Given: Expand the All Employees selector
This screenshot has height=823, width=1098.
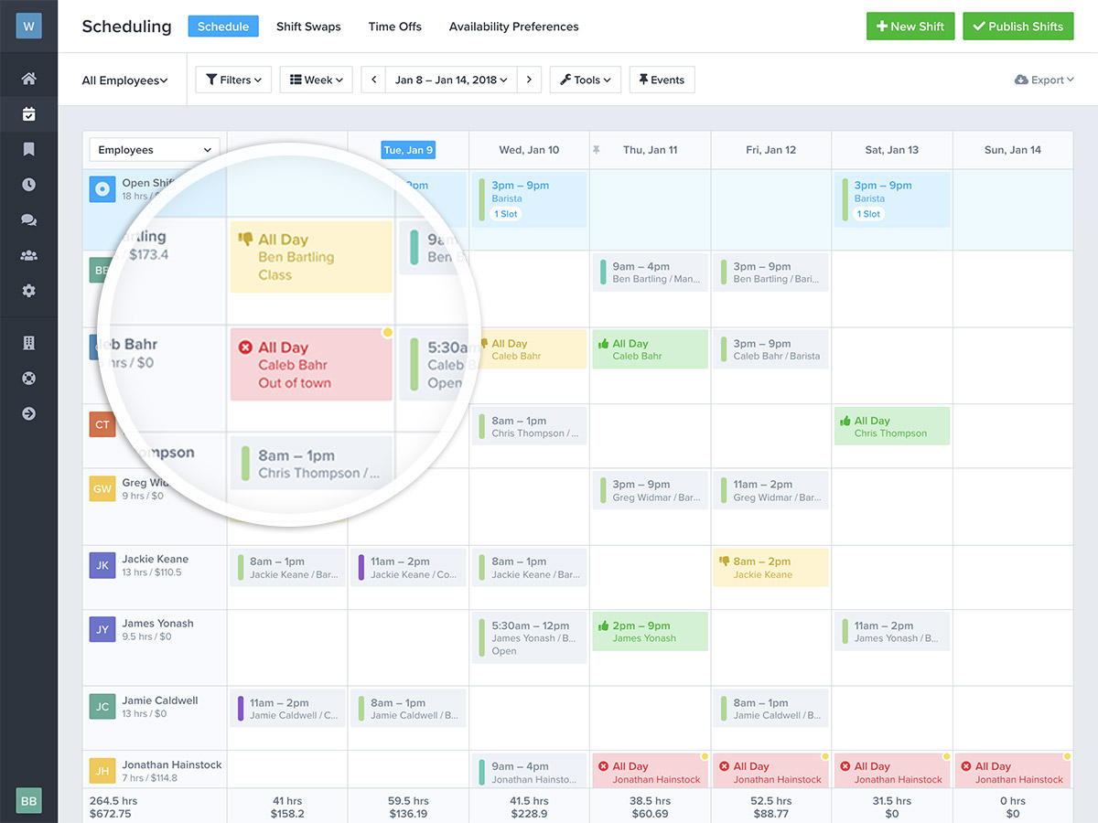Looking at the screenshot, I should pos(125,80).
